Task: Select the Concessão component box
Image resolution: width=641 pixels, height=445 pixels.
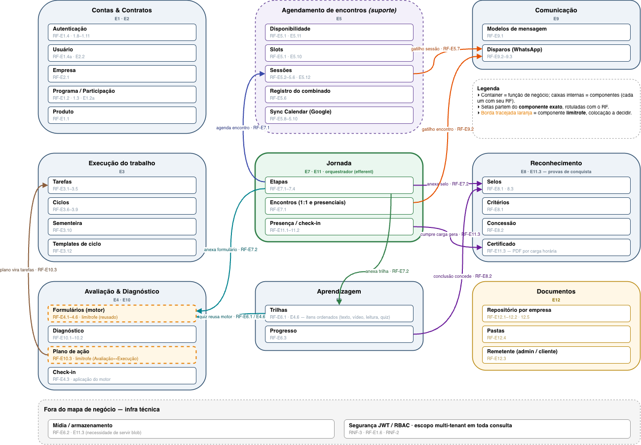Action: click(556, 226)
